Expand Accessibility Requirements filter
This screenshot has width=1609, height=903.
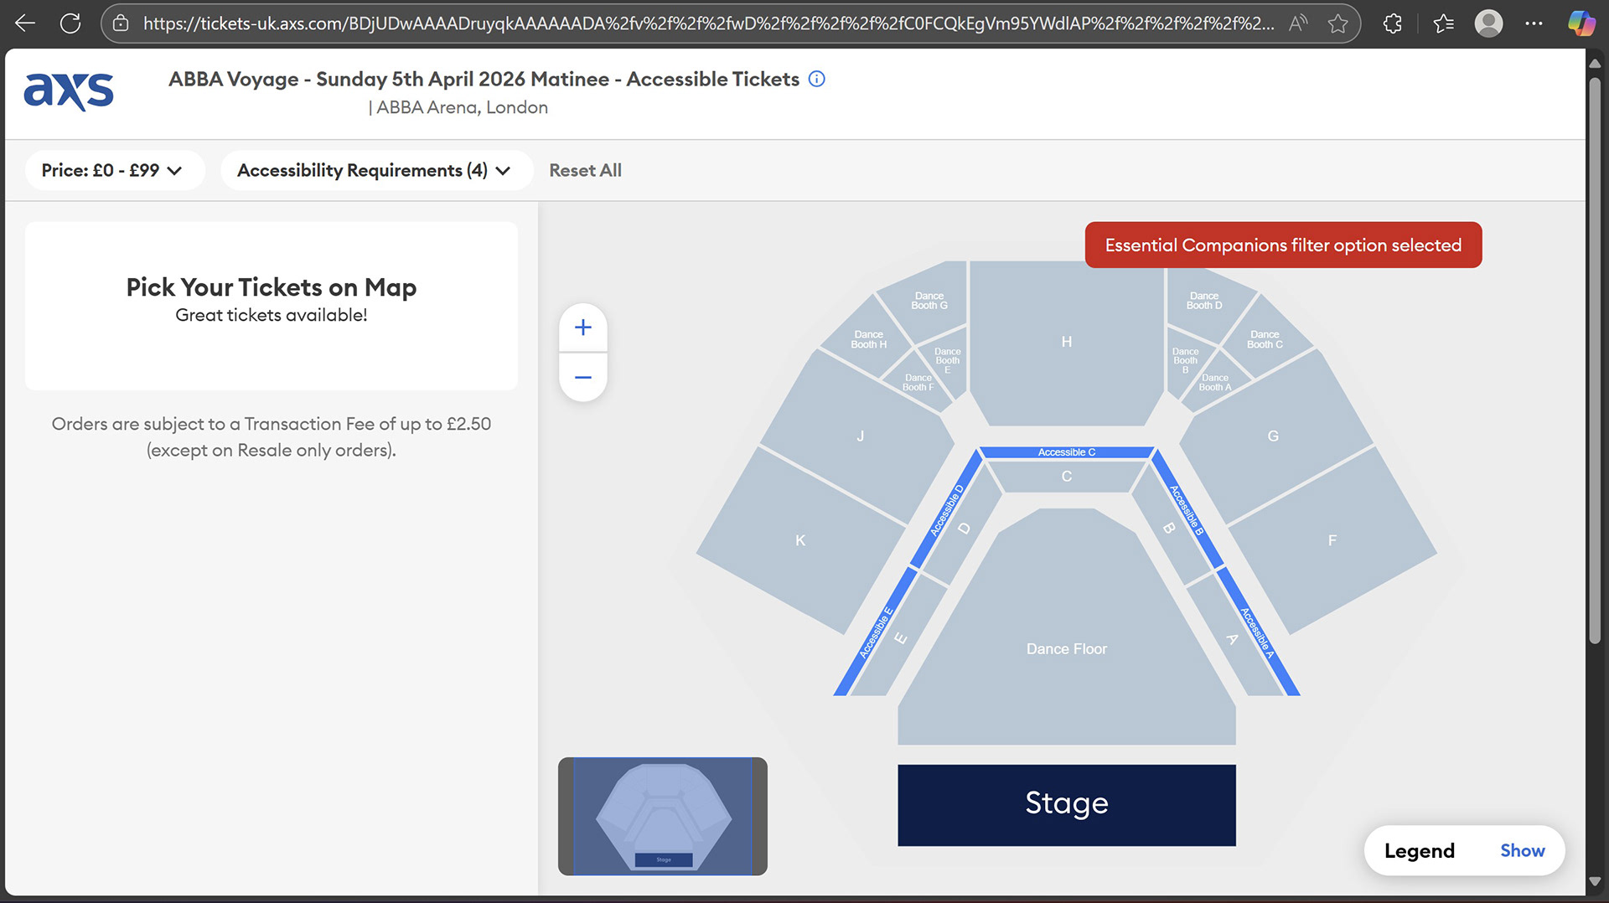[375, 170]
